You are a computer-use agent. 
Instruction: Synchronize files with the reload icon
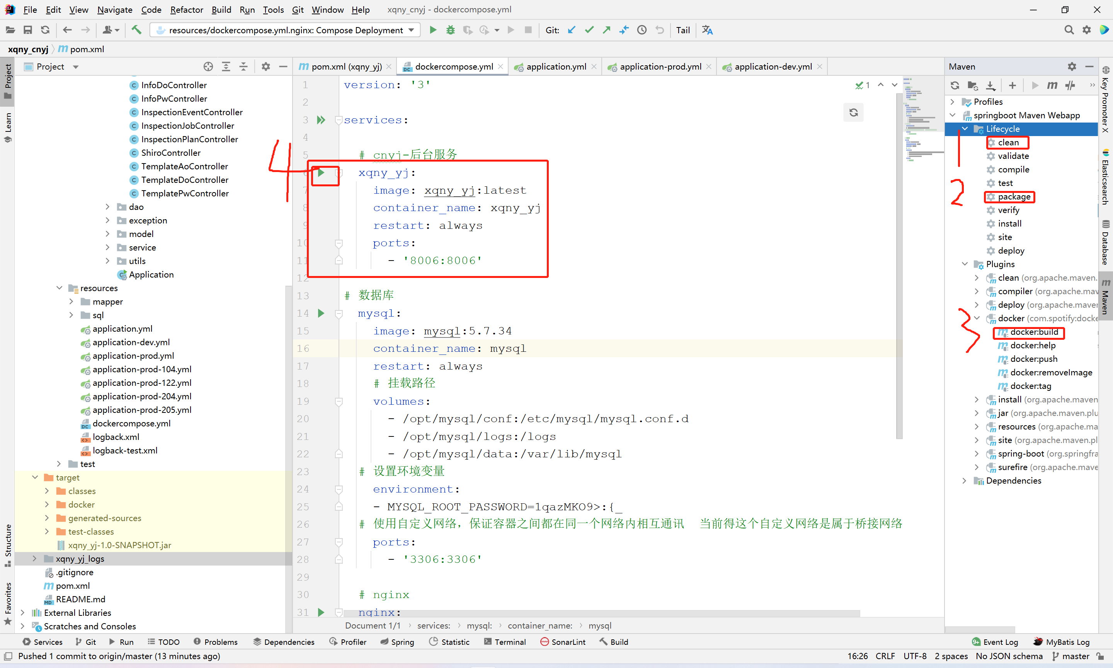tap(45, 30)
